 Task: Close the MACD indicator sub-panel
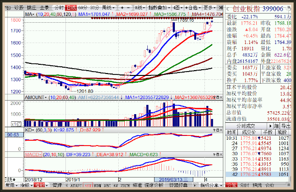point(221,154)
